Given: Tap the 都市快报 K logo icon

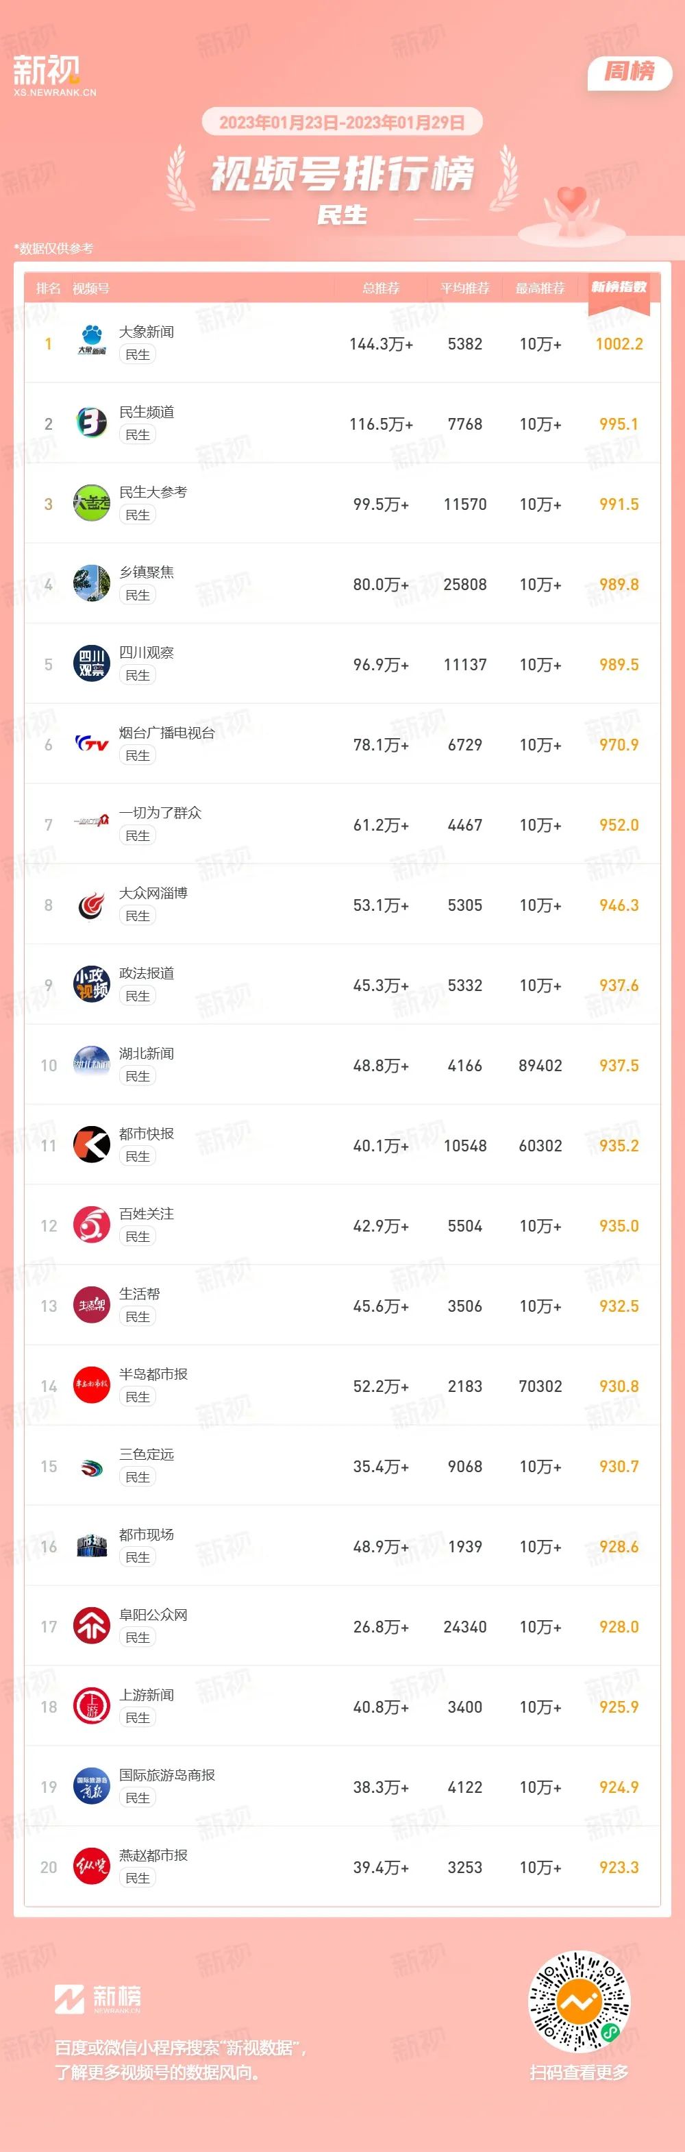Looking at the screenshot, I should tap(92, 1145).
